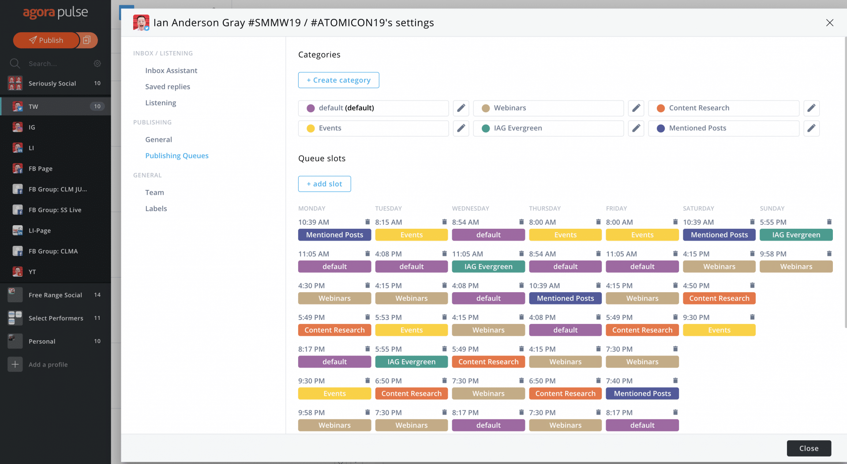
Task: Open Publishing Queues settings
Action: coord(177,156)
